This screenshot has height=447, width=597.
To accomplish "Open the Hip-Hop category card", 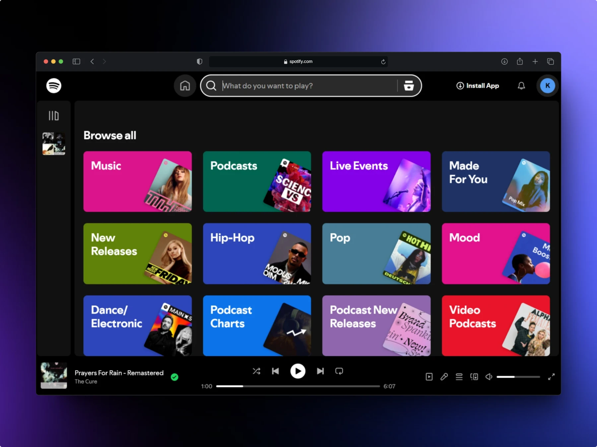I will click(x=257, y=254).
